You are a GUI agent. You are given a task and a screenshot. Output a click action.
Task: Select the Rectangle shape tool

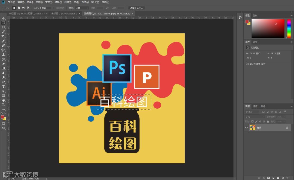click(x=3, y=96)
